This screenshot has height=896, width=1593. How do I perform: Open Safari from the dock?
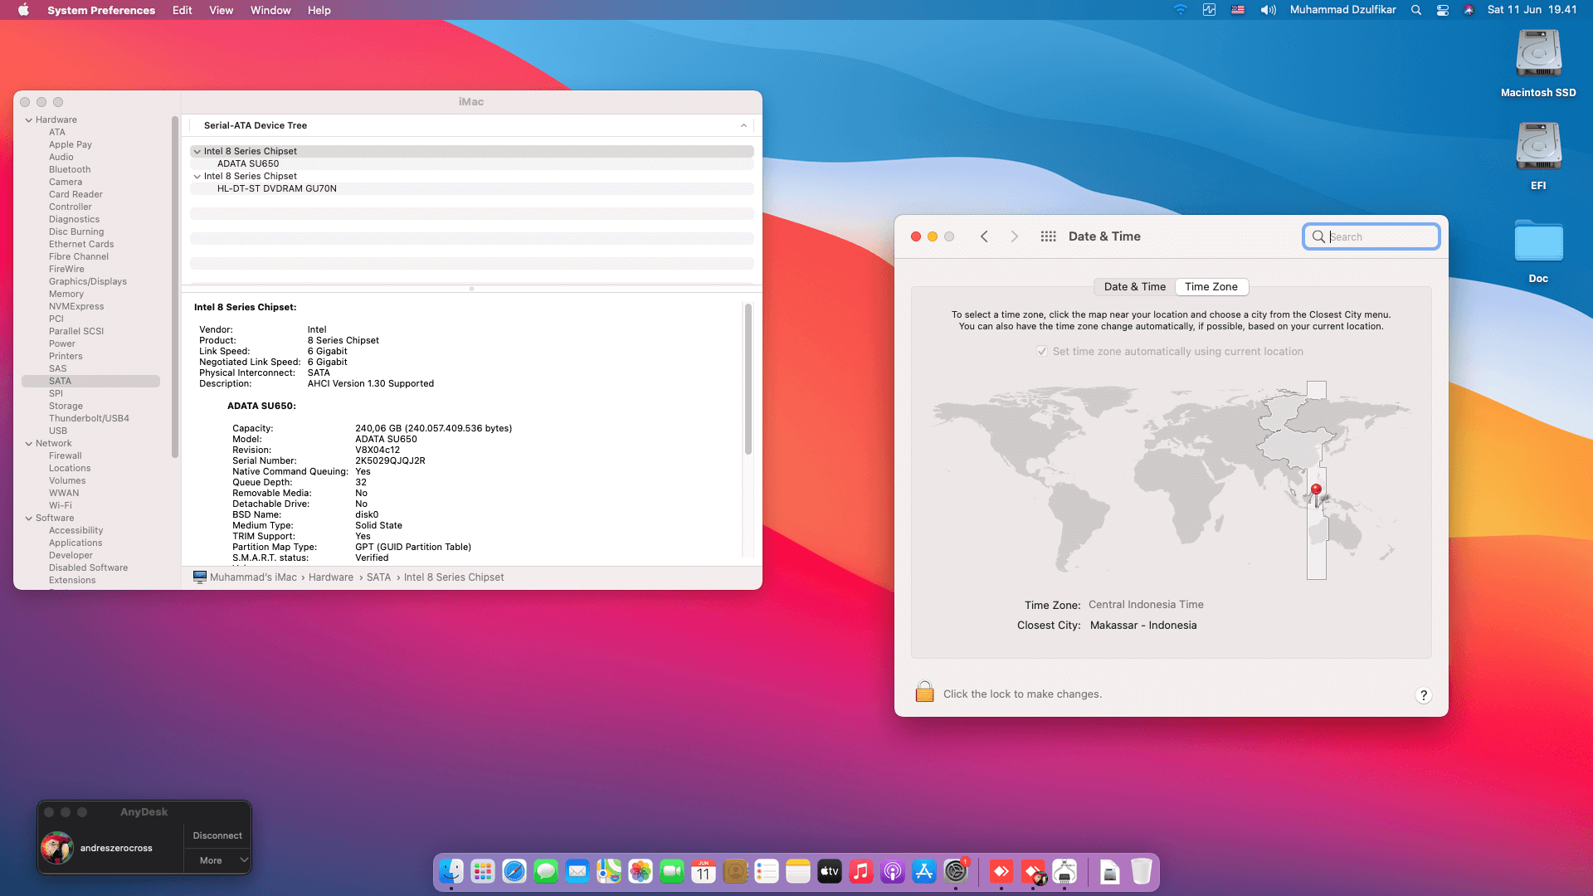[x=514, y=872]
